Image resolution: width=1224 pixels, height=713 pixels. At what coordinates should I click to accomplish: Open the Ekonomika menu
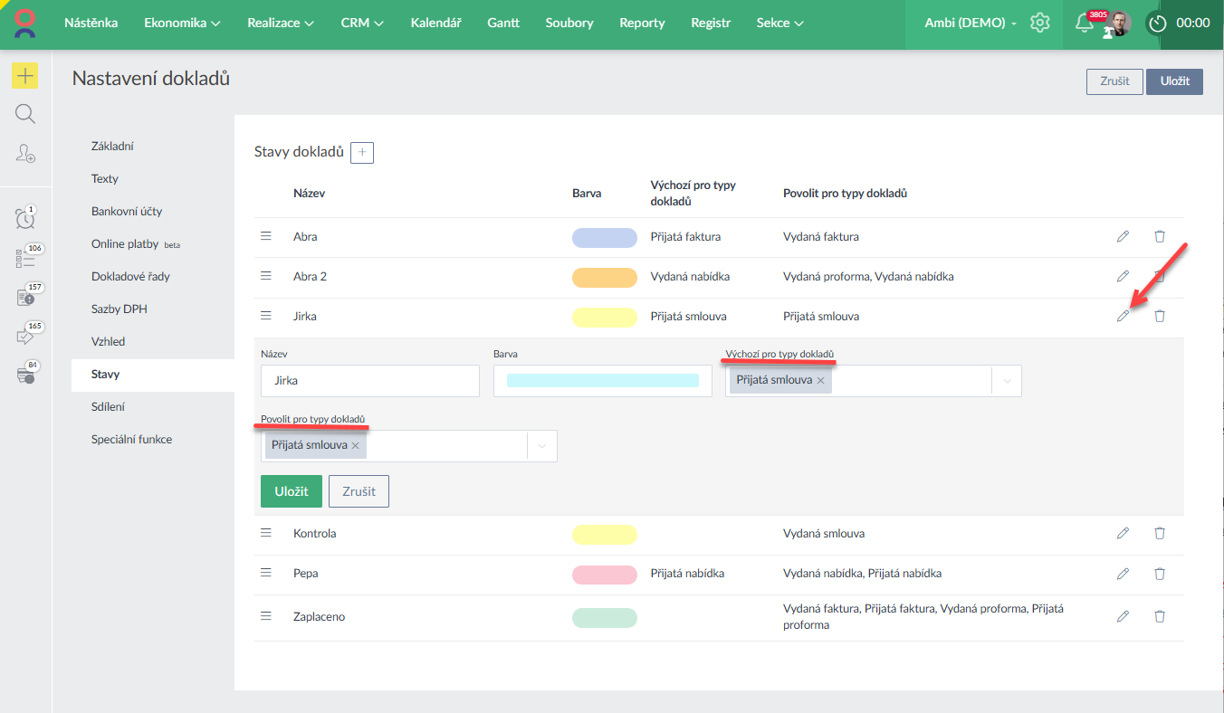point(182,24)
